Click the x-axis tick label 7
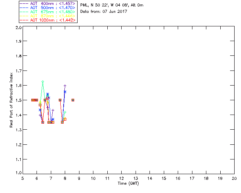This screenshot has width=241, height=193. pos(51,178)
